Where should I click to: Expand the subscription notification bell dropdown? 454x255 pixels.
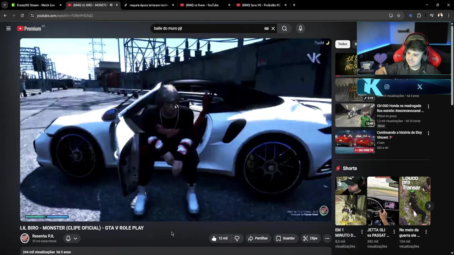click(x=71, y=238)
